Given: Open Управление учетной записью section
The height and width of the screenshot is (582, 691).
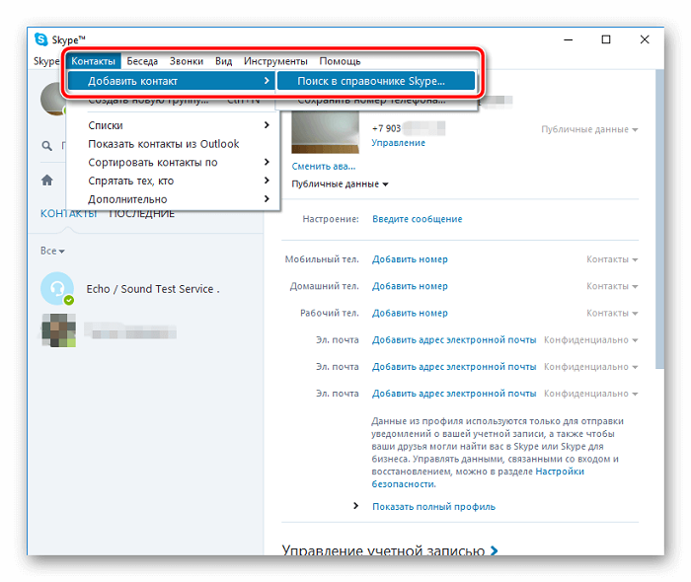Looking at the screenshot, I should pyautogui.click(x=390, y=549).
